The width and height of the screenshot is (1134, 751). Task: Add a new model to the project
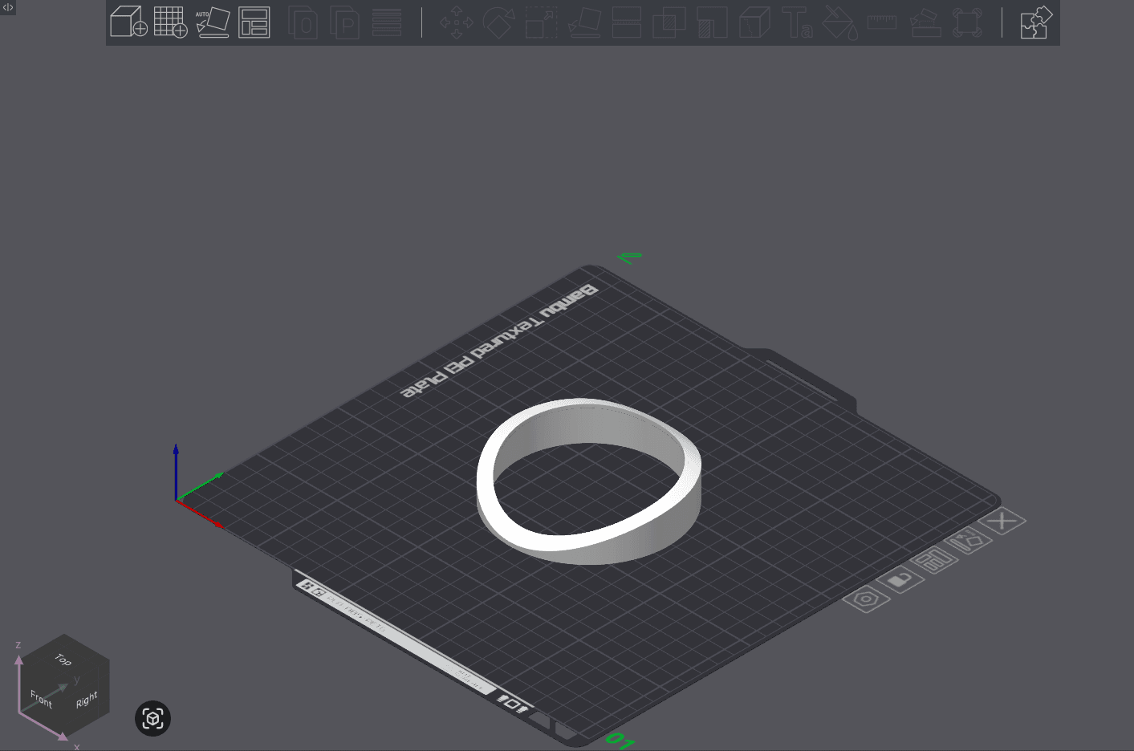[x=128, y=22]
